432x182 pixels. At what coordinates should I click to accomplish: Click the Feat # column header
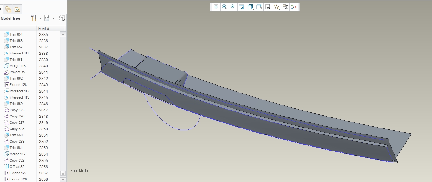pyautogui.click(x=44, y=28)
